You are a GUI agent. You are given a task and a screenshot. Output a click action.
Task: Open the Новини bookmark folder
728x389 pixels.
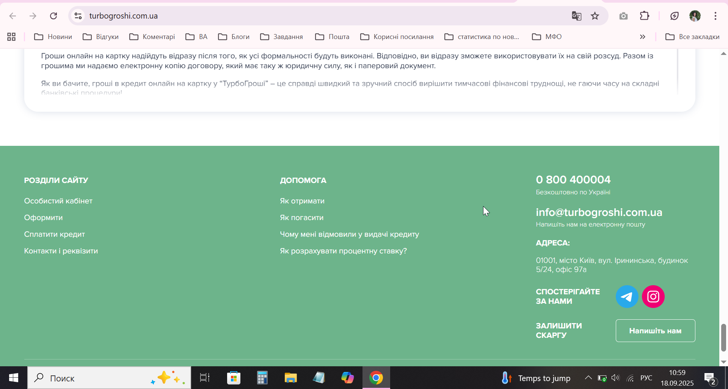click(x=53, y=37)
